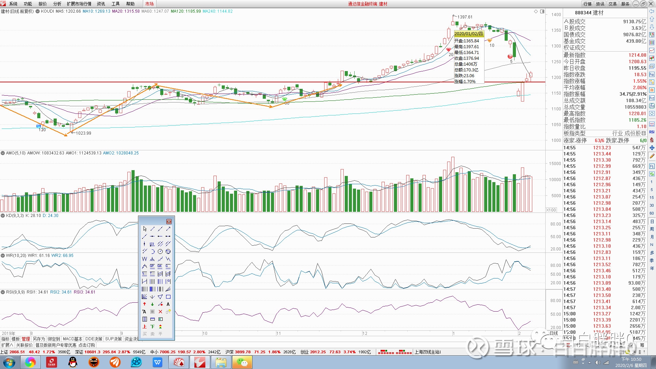Click the back arrow sidebar icon

click(652, 11)
